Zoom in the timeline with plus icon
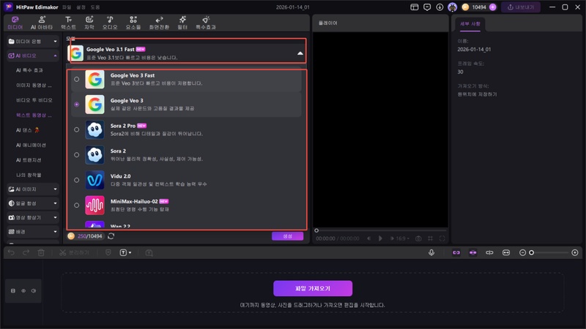Screen dimensions: 586x329 tap(575, 252)
